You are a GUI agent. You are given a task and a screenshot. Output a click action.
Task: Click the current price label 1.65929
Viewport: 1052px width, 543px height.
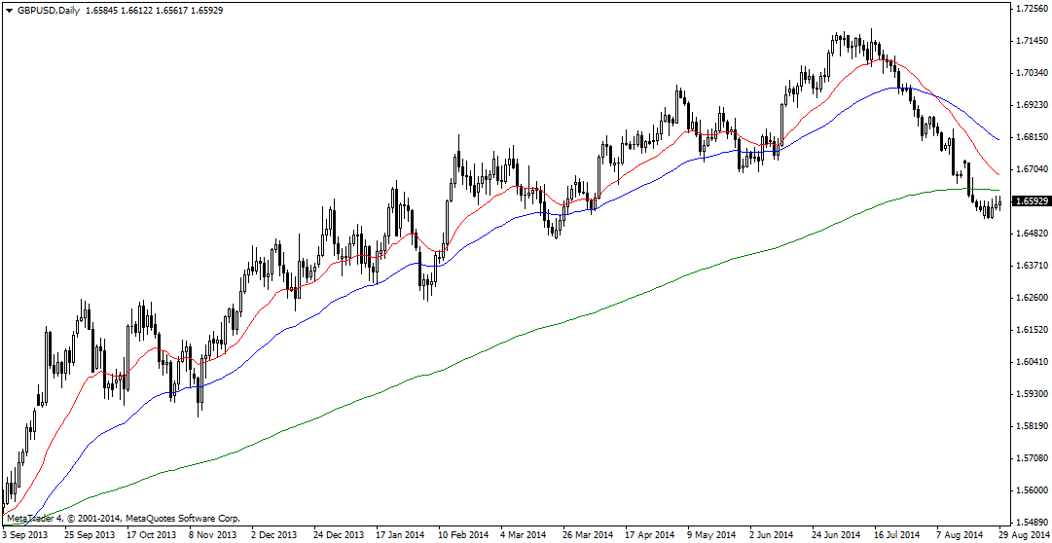pyautogui.click(x=1031, y=201)
